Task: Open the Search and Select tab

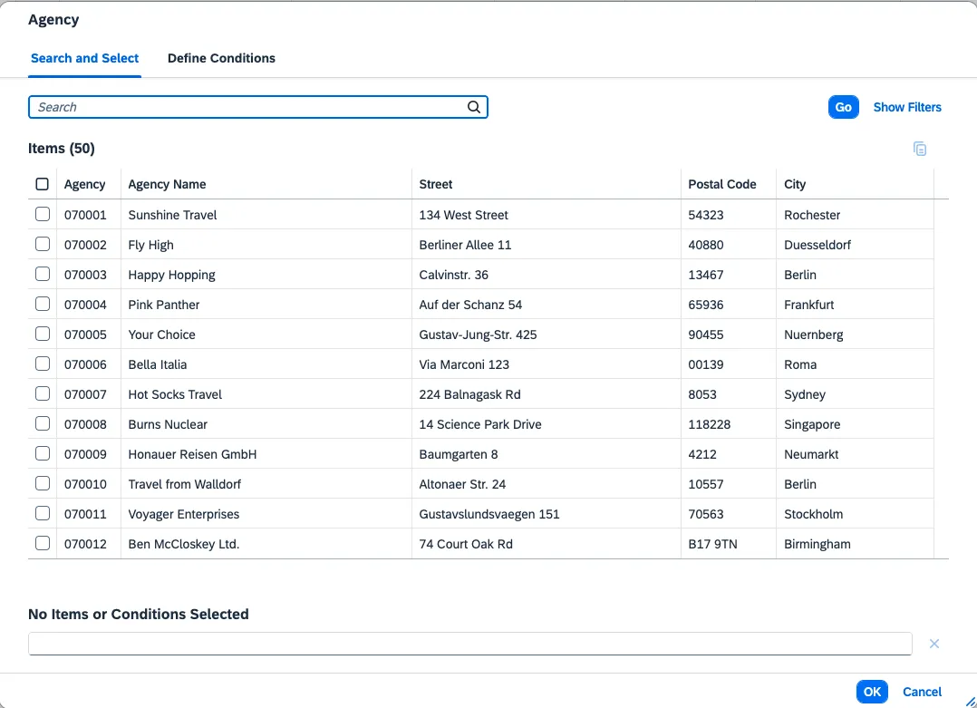Action: (x=84, y=58)
